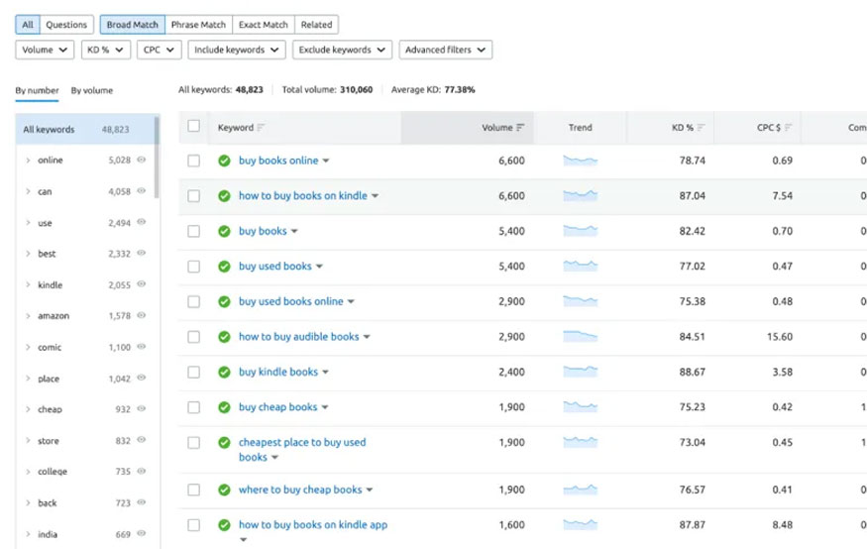This screenshot has height=549, width=867.
Task: Open the Volume filter dropdown
Action: pos(45,50)
